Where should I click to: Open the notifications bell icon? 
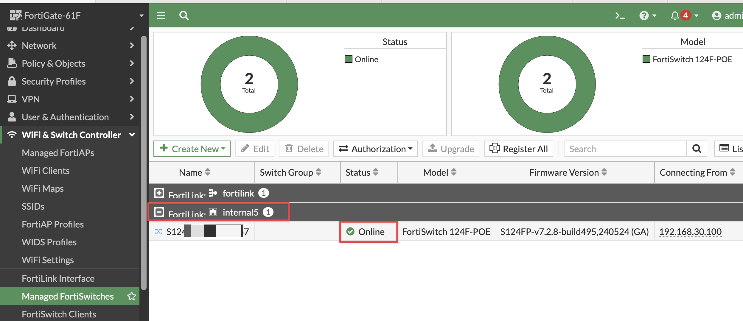[675, 15]
